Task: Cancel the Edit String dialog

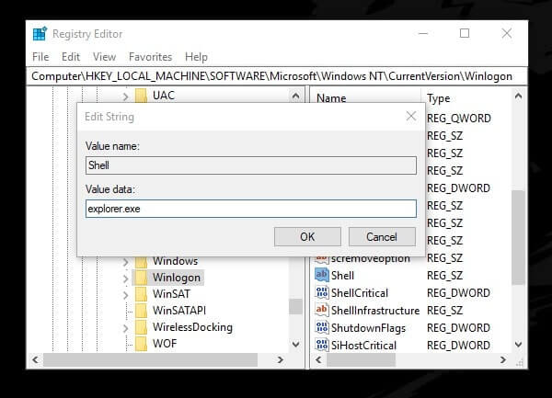Action: point(382,236)
